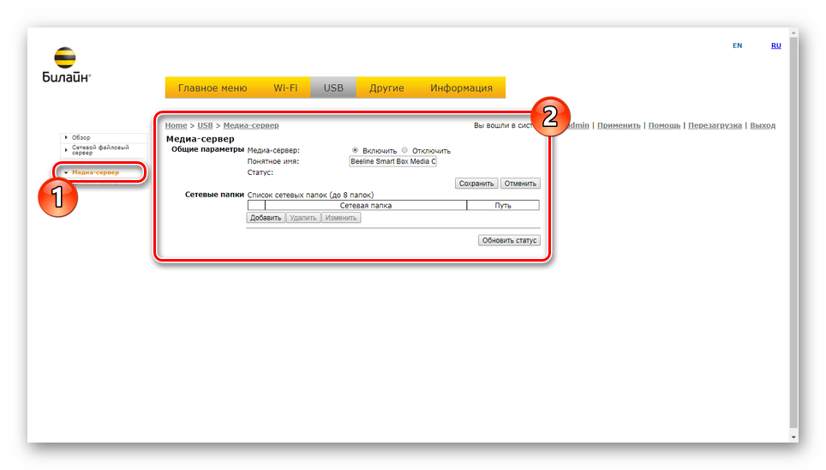Click the Перезагрузка link
The width and height of the screenshot is (826, 470).
click(715, 125)
